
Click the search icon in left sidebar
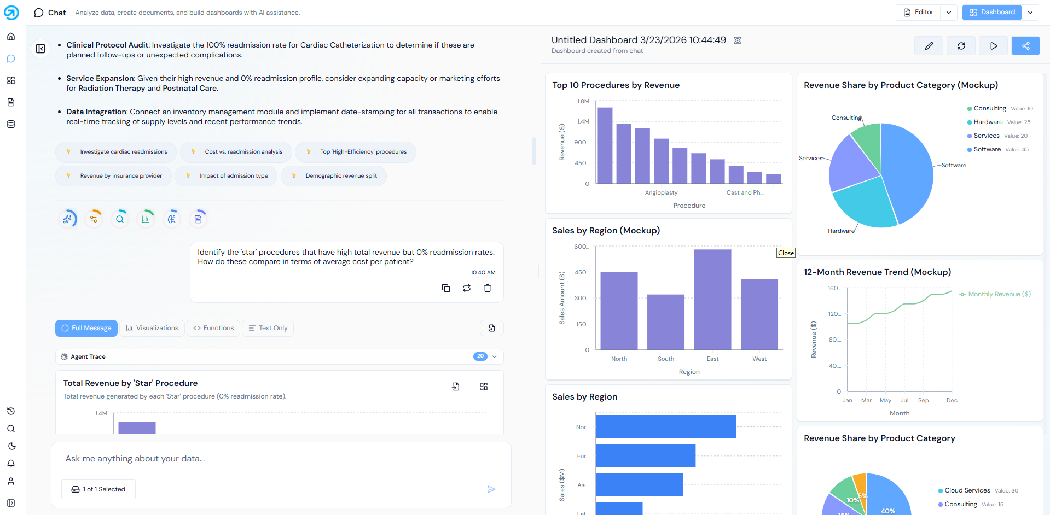pyautogui.click(x=11, y=429)
